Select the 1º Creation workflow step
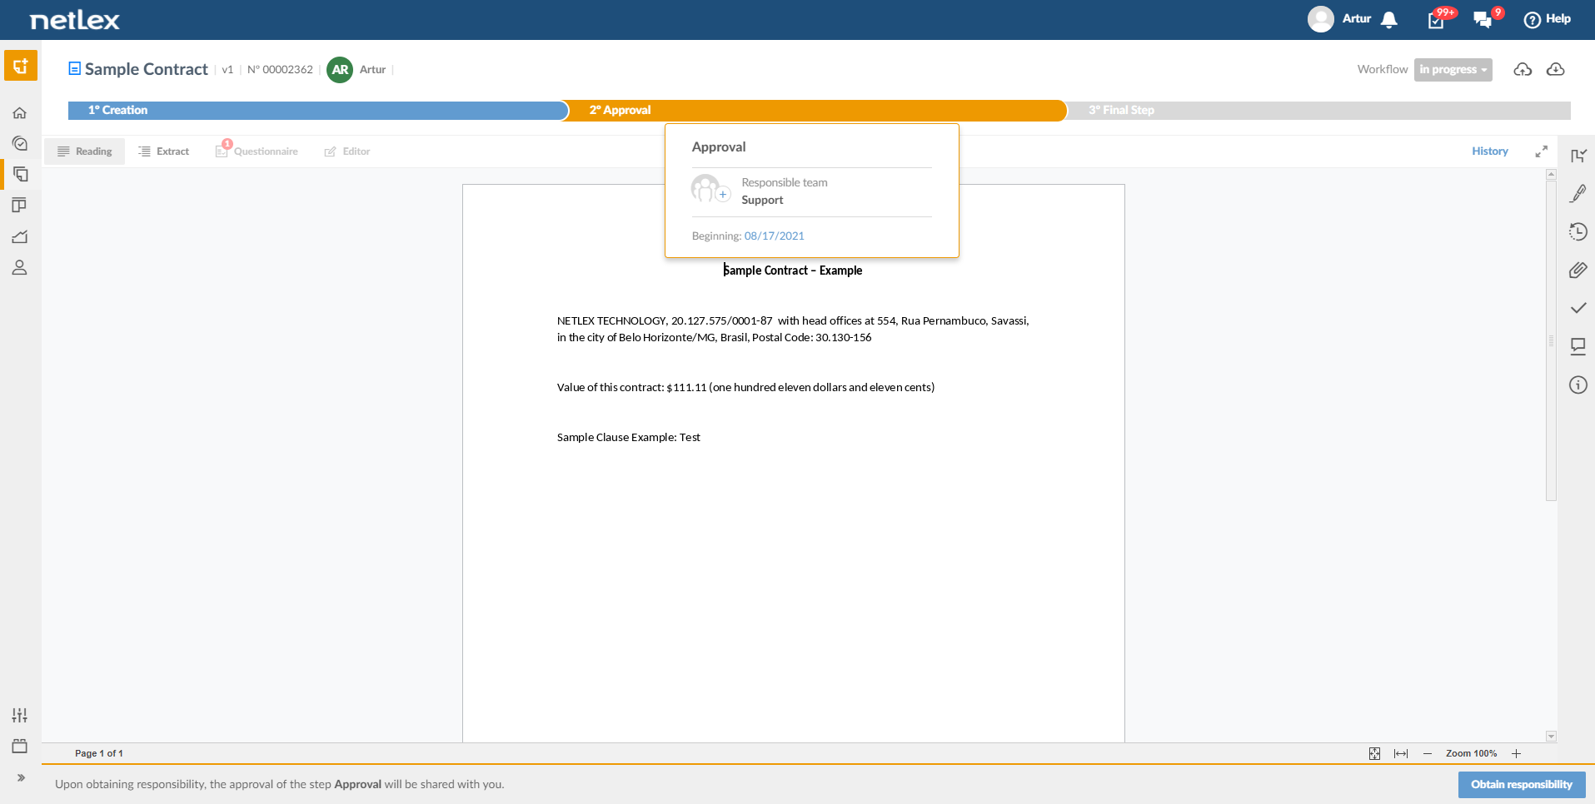 (x=317, y=110)
